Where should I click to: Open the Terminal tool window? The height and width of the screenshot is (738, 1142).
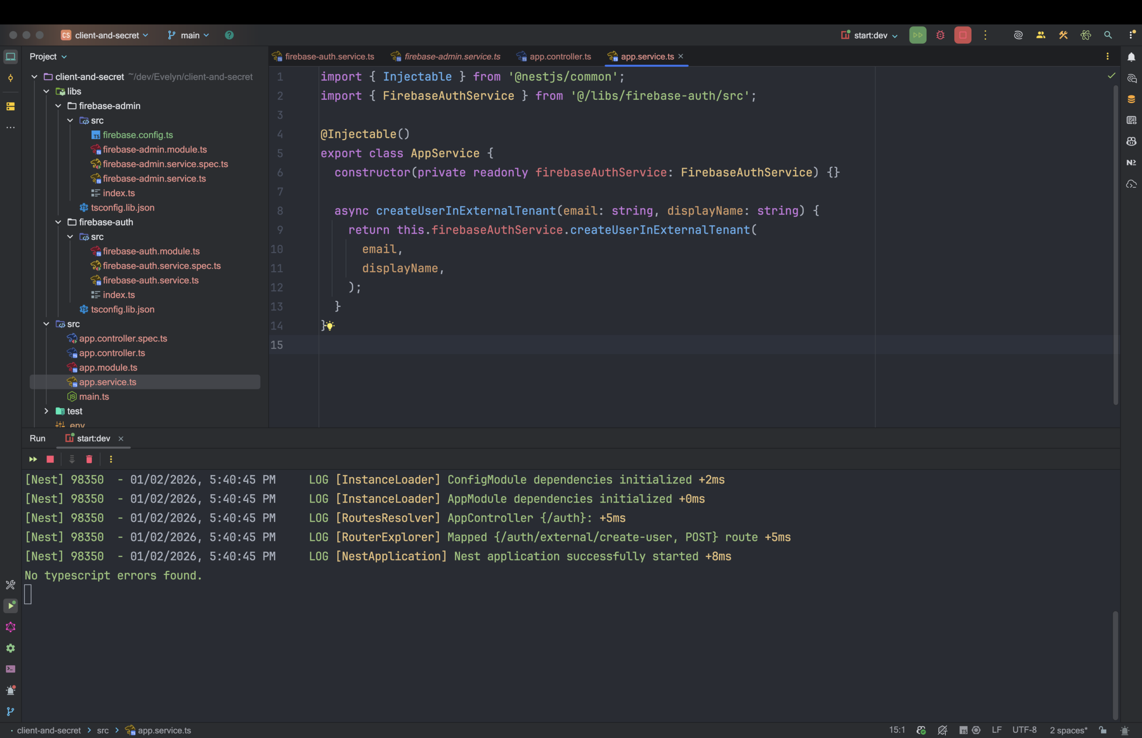[x=11, y=669]
